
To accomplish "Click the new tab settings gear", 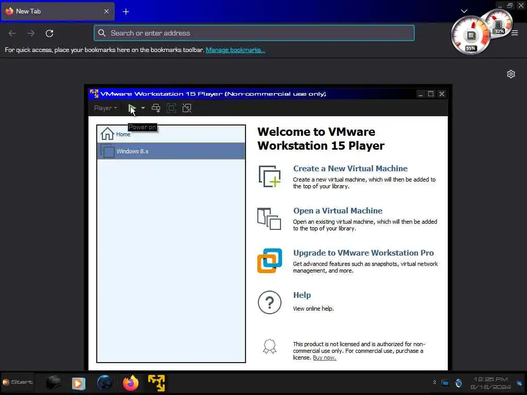I will (511, 74).
